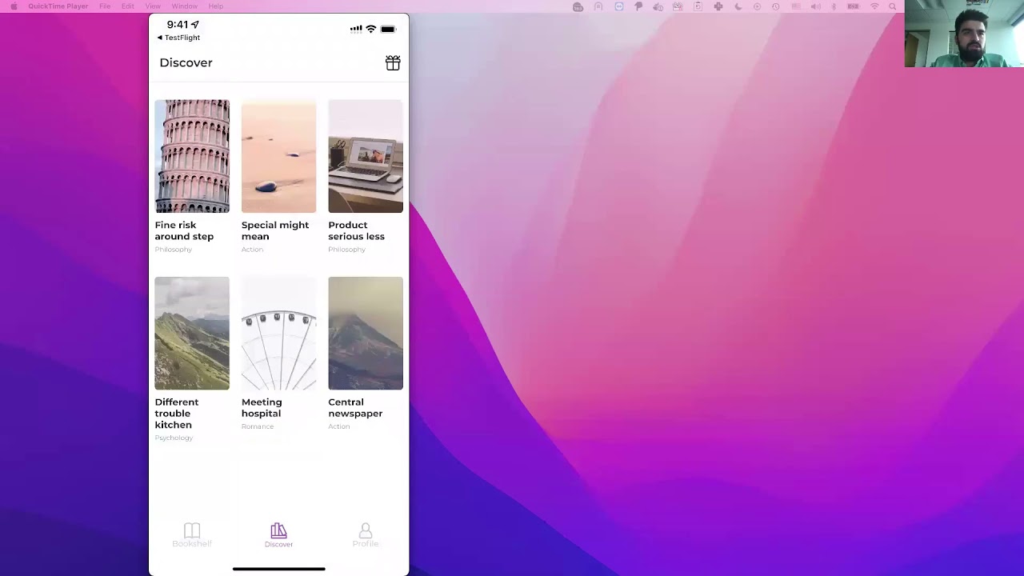Open the View menu in menu bar
1024x576 pixels.
153,6
